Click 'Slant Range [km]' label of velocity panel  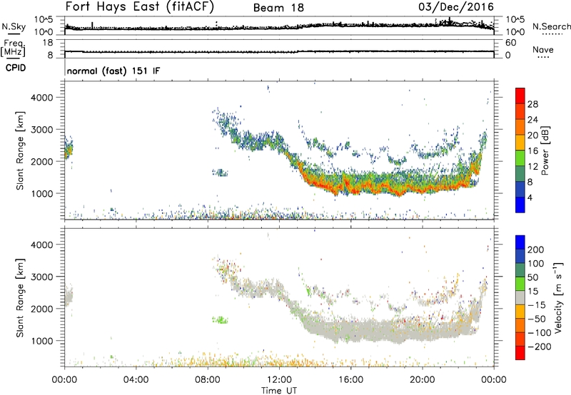point(20,298)
